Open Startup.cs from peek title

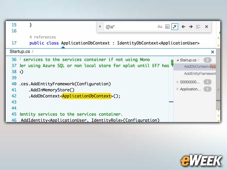[20, 51]
